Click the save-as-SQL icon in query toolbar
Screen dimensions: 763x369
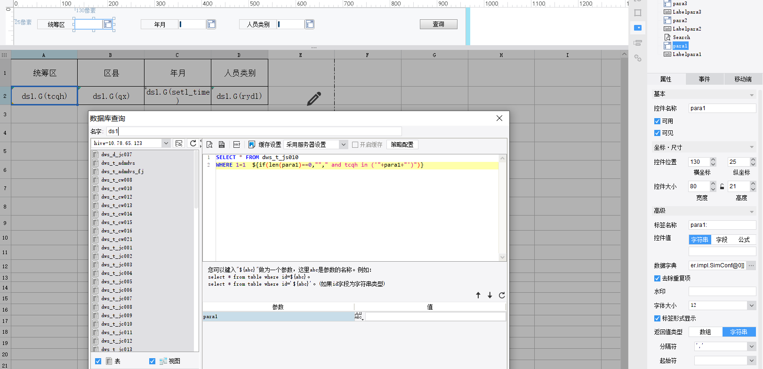(222, 144)
